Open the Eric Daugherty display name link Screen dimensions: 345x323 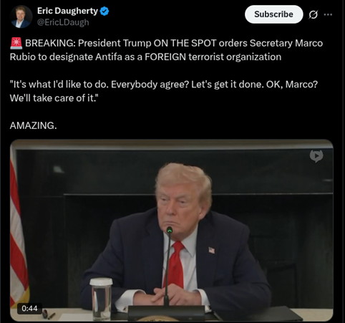tap(67, 11)
